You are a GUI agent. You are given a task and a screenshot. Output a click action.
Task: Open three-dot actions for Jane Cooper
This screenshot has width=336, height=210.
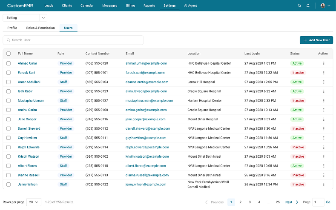click(324, 119)
